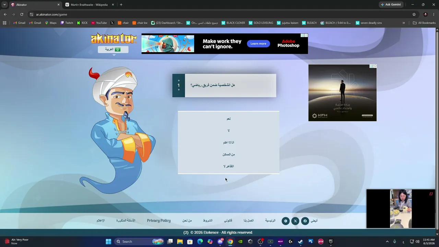The width and height of the screenshot is (439, 247).
Task: Open the Copilot icon in the taskbar
Action: 210,242
